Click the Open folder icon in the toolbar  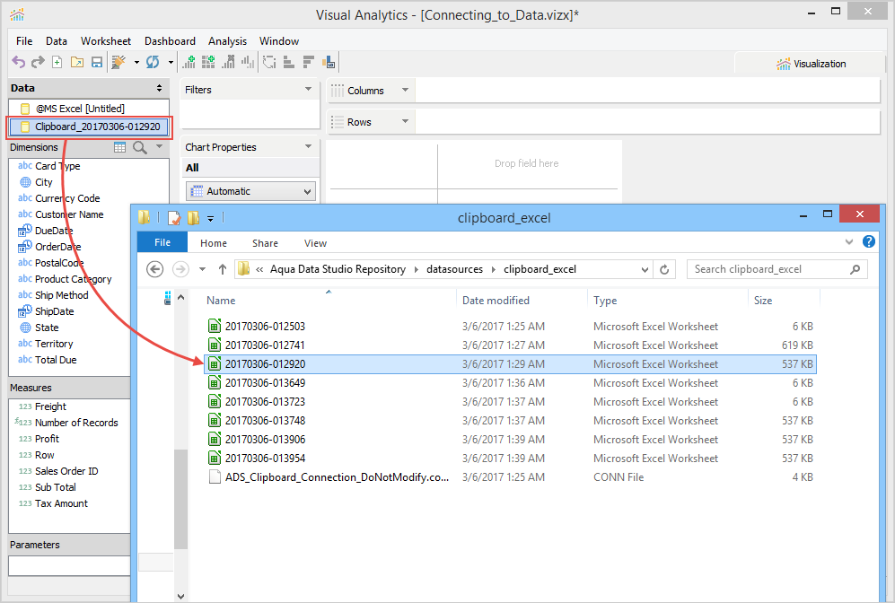(76, 62)
